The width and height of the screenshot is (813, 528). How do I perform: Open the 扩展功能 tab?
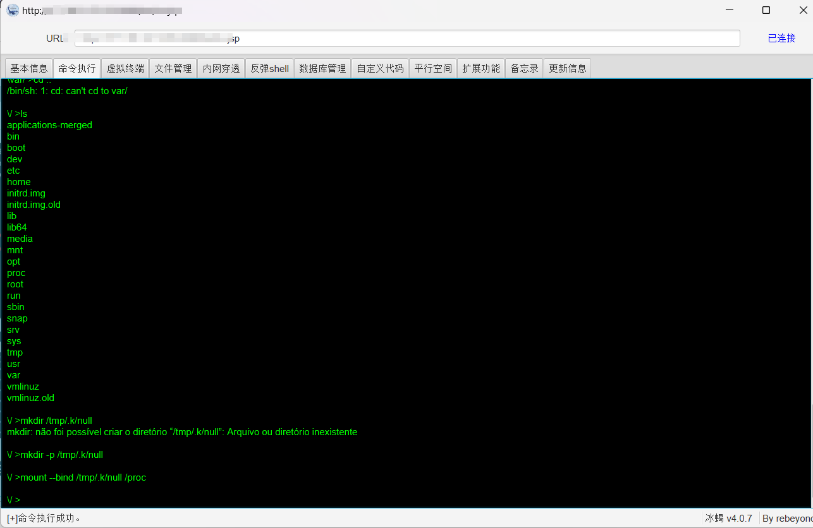pyautogui.click(x=481, y=68)
